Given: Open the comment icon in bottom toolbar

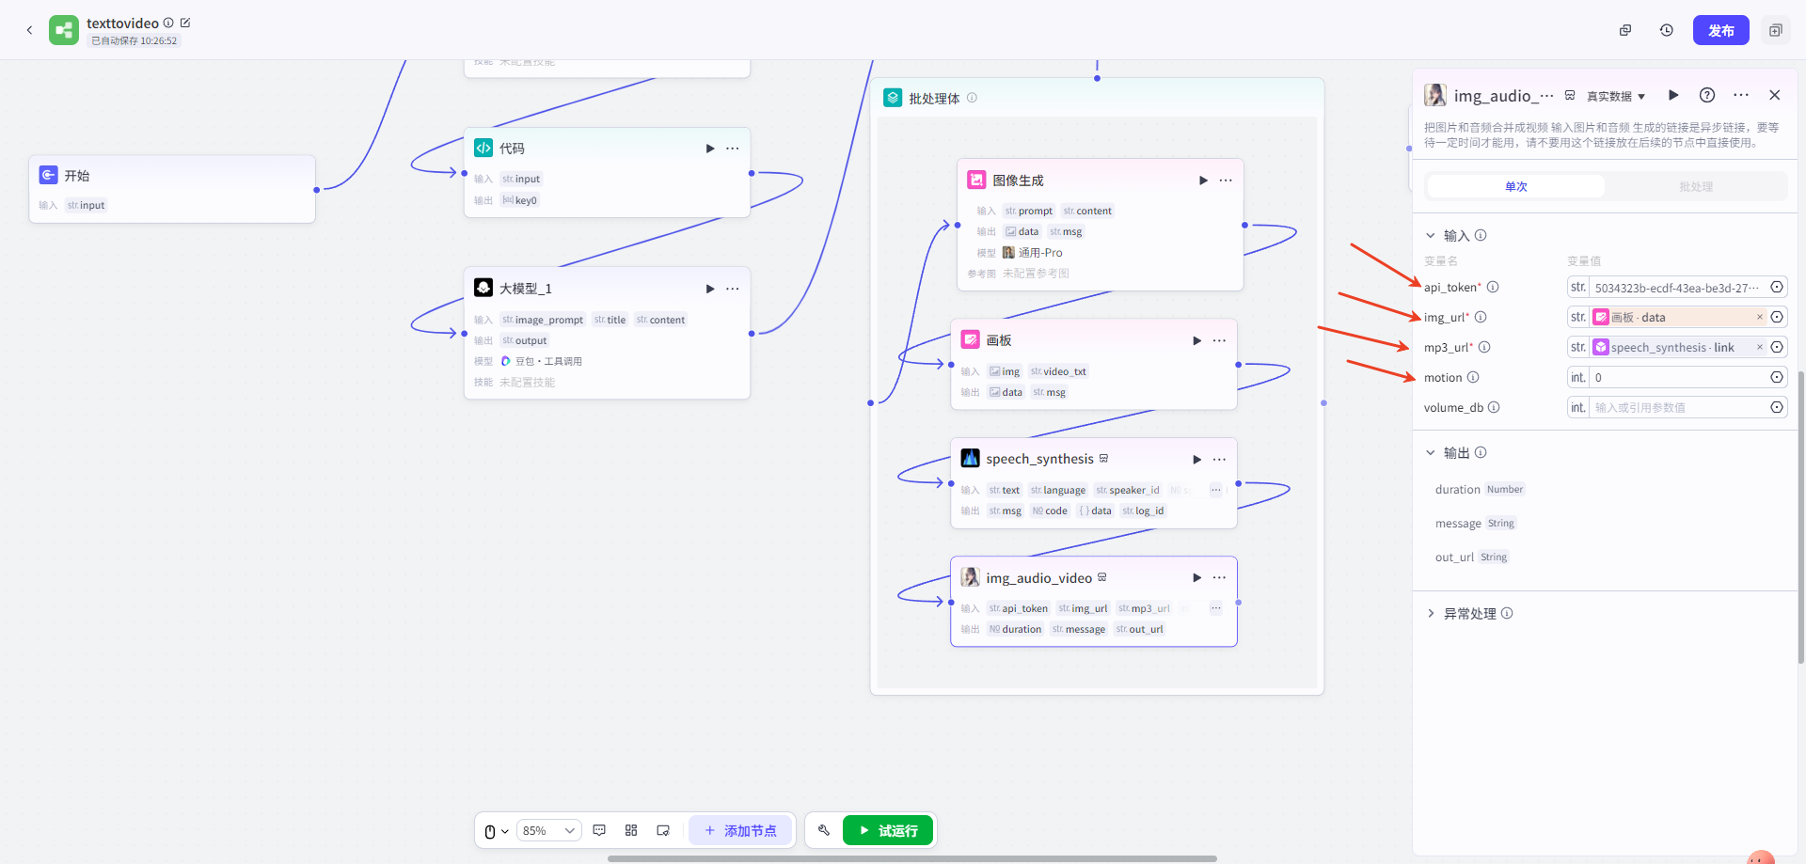Looking at the screenshot, I should (x=599, y=830).
